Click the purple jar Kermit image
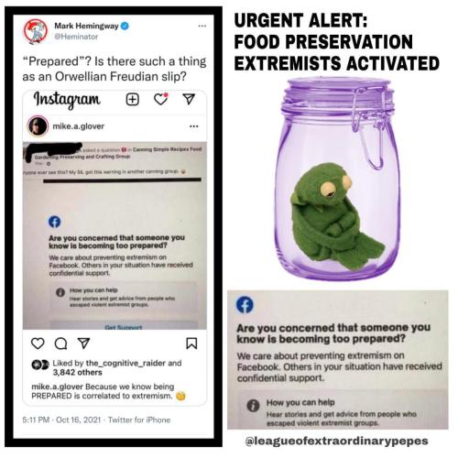This screenshot has width=458, height=458. point(337,179)
